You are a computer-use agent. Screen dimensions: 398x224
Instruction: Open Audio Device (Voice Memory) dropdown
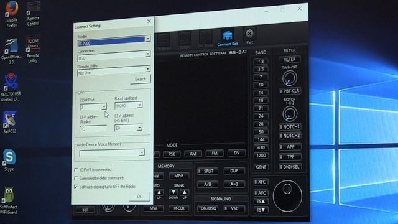click(x=142, y=152)
